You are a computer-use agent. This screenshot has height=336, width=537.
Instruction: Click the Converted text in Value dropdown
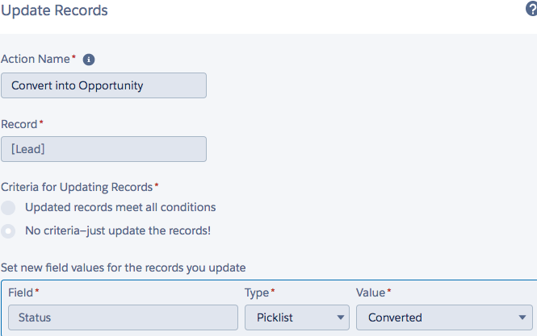(395, 317)
